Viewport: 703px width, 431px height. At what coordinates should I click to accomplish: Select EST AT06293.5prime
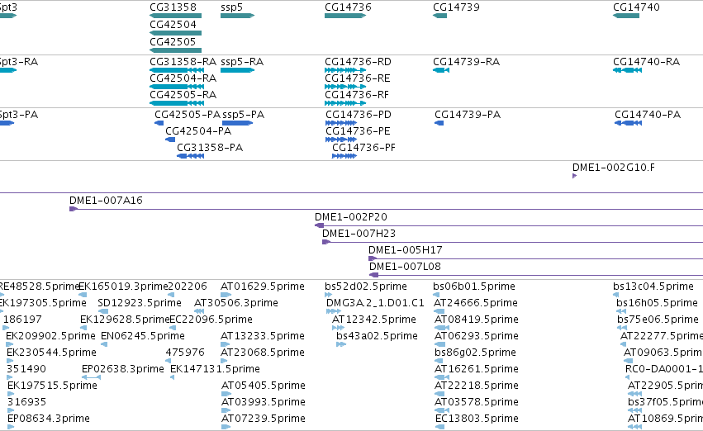[x=477, y=337]
